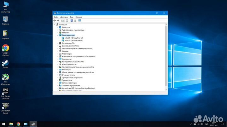Toggle the console tree toolbar icon
227x127 pixels.
click(62, 21)
